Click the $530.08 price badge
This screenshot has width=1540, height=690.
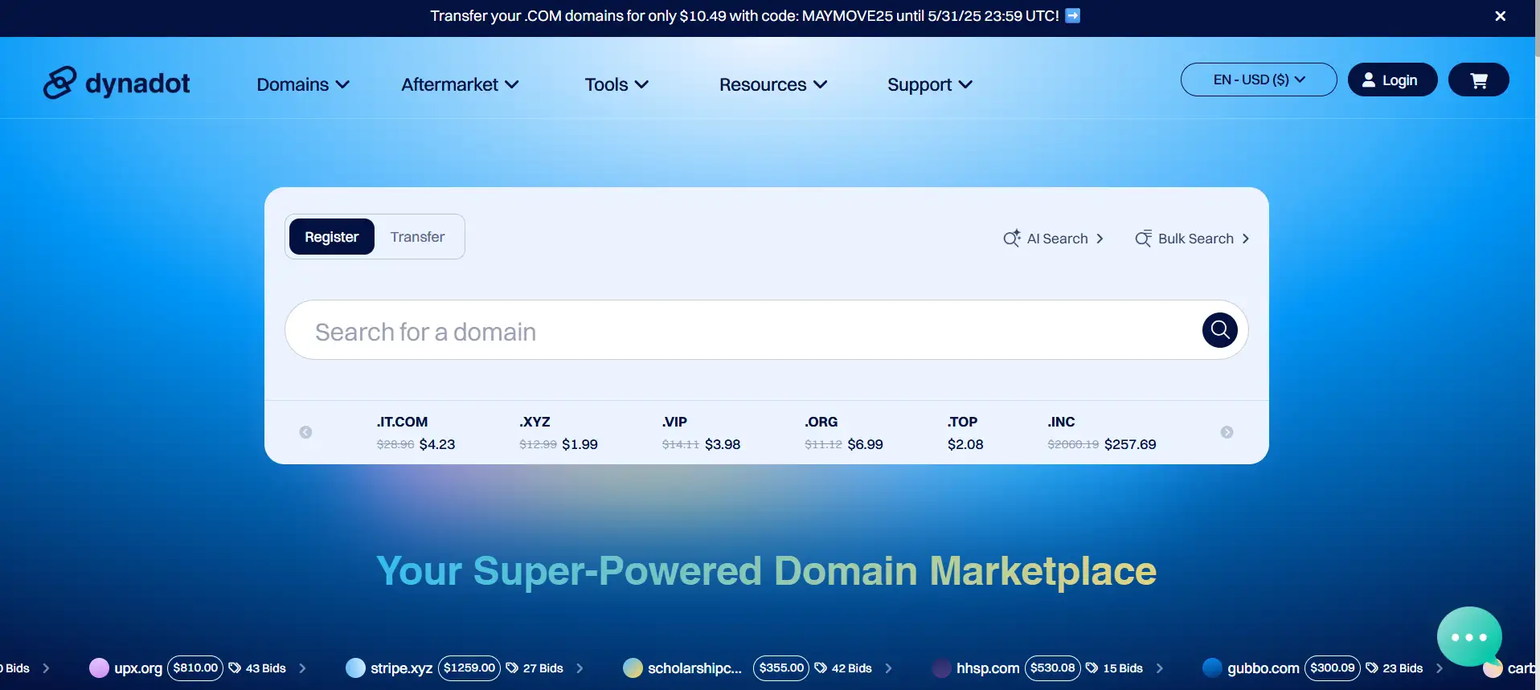tap(1052, 668)
